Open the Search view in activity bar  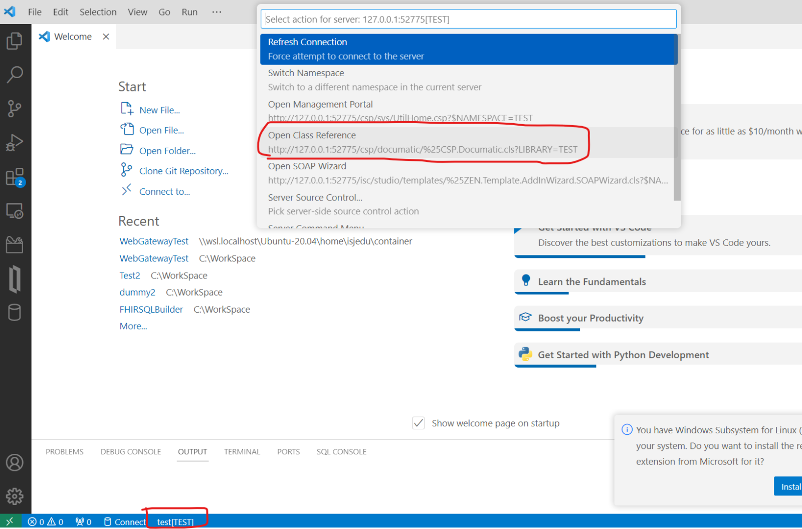[x=15, y=75]
